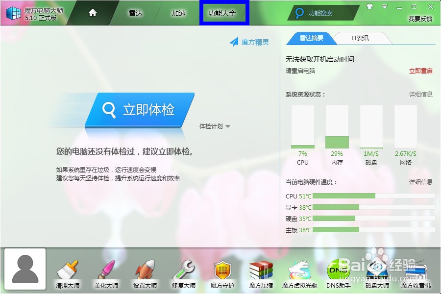Click the 网络 2.67K/S usage bar
This screenshot has height=294, width=441.
[406, 127]
